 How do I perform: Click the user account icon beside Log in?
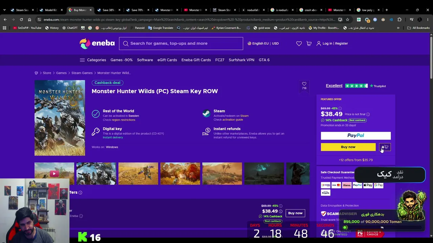tap(319, 44)
